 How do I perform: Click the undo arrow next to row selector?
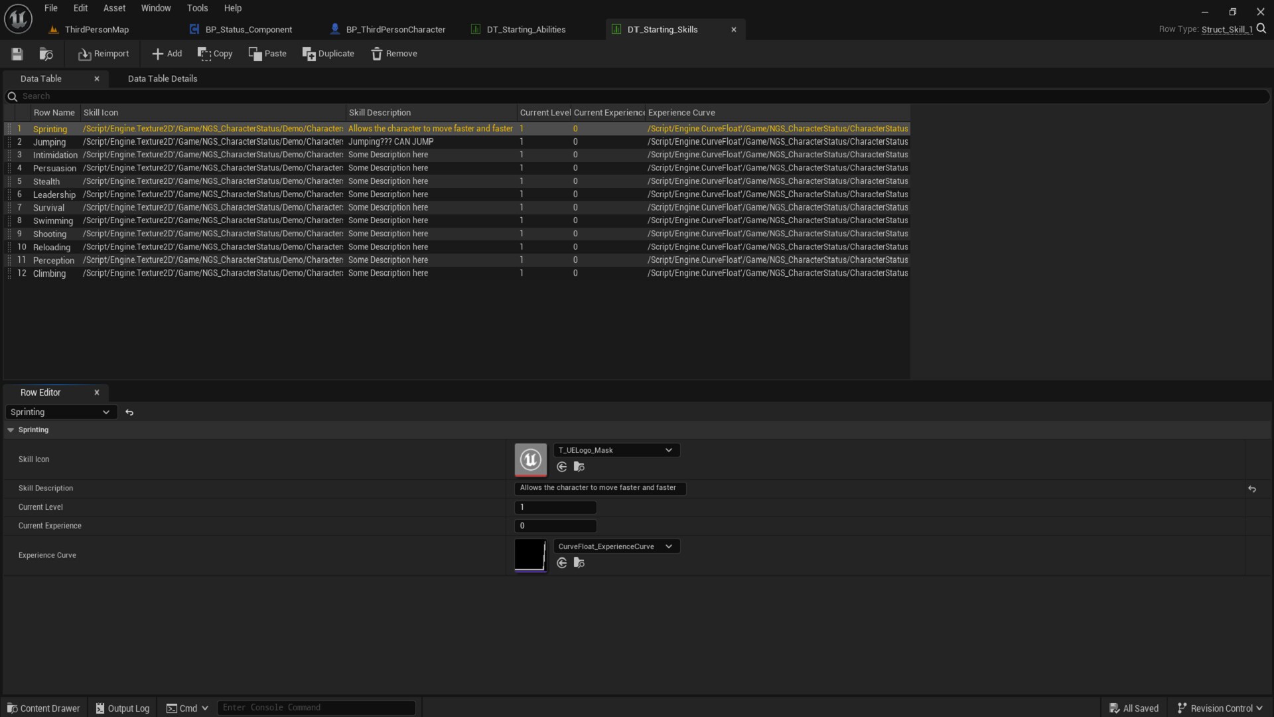coord(129,412)
